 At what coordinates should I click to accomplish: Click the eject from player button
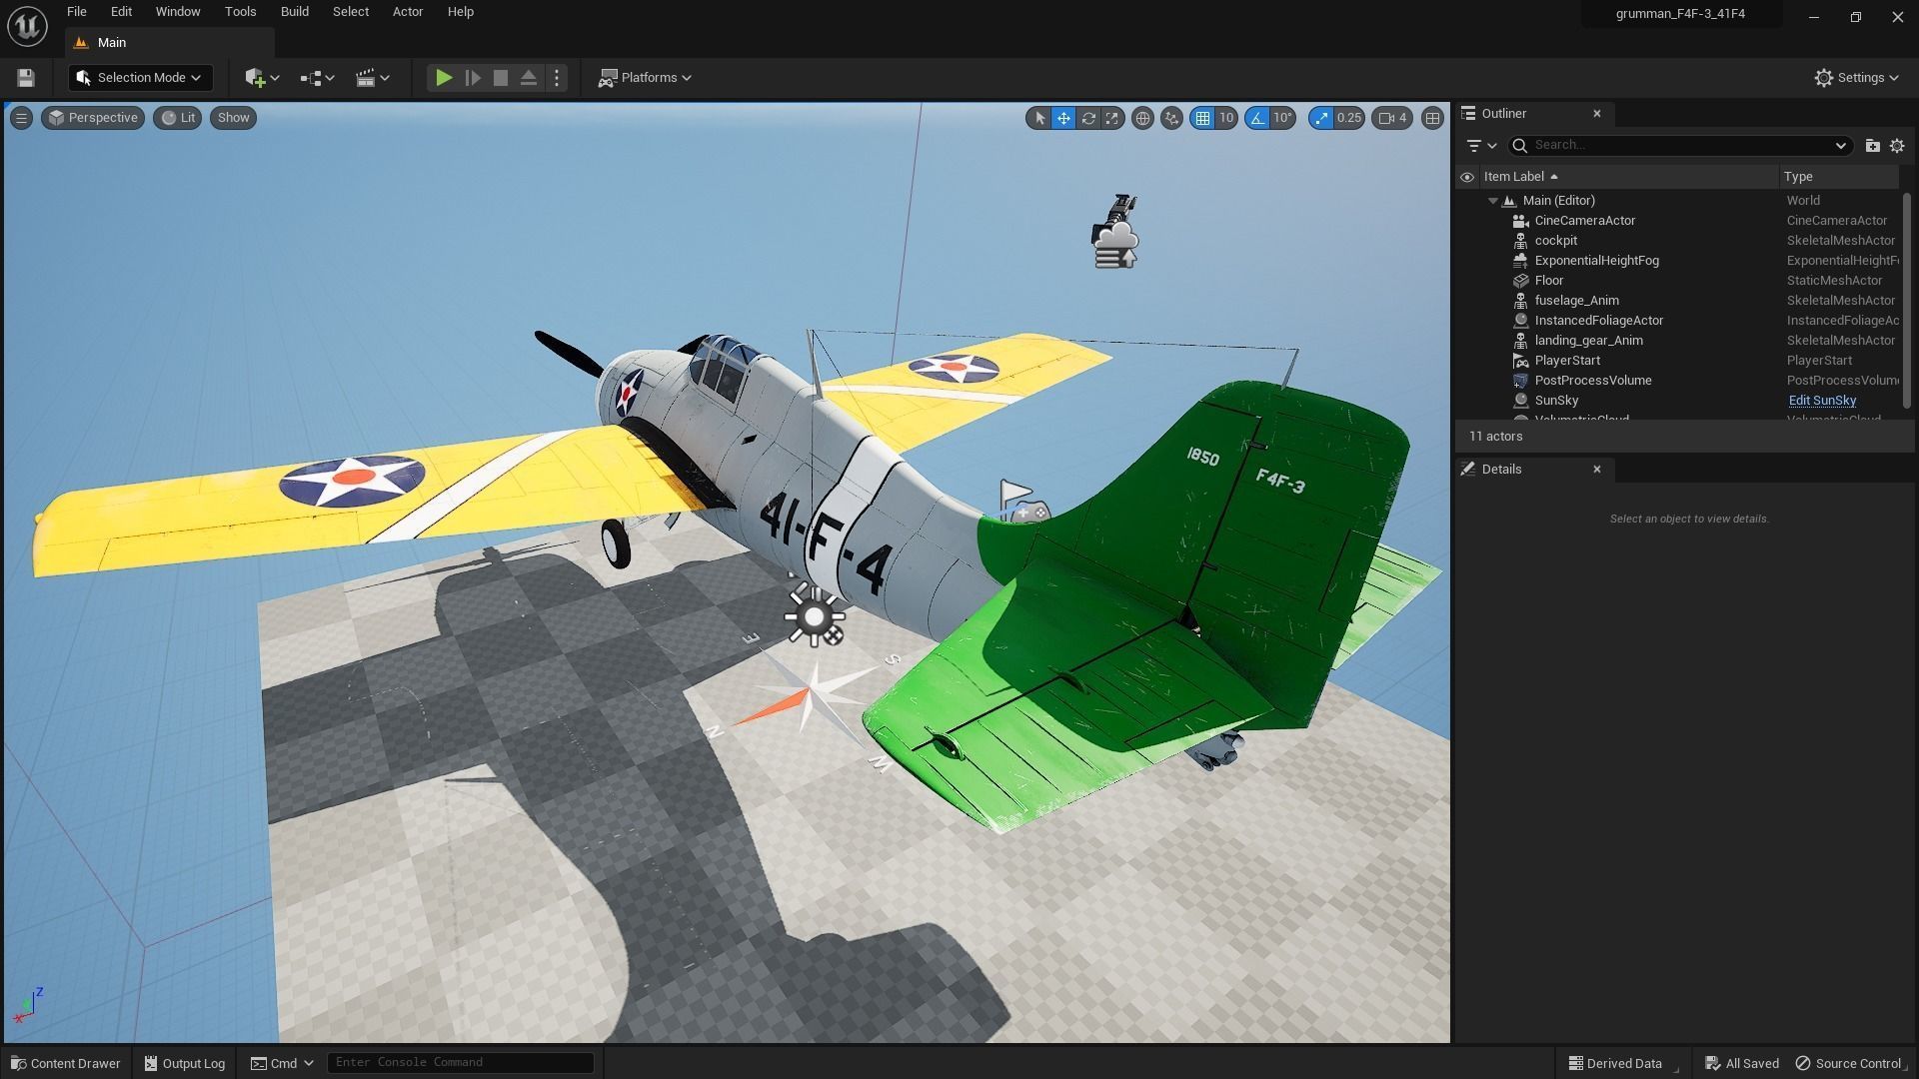529,78
